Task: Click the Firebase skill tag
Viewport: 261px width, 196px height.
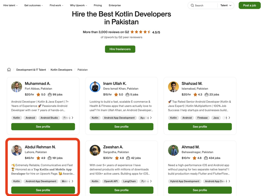Action: [203, 118]
